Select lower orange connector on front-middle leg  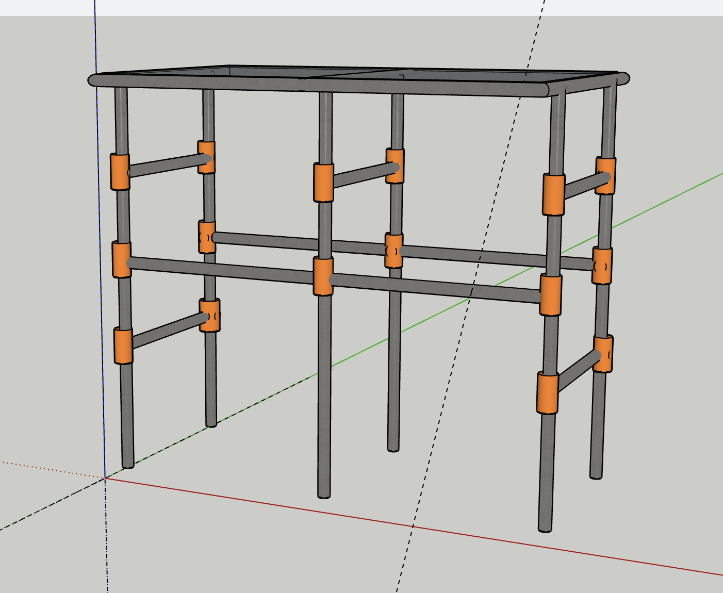tap(323, 277)
